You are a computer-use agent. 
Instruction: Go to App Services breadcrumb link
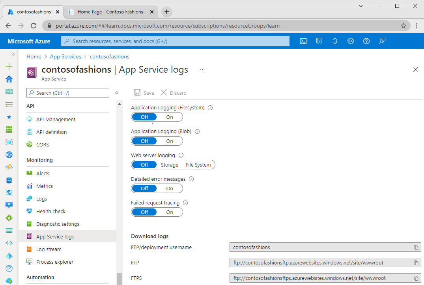[x=65, y=56]
